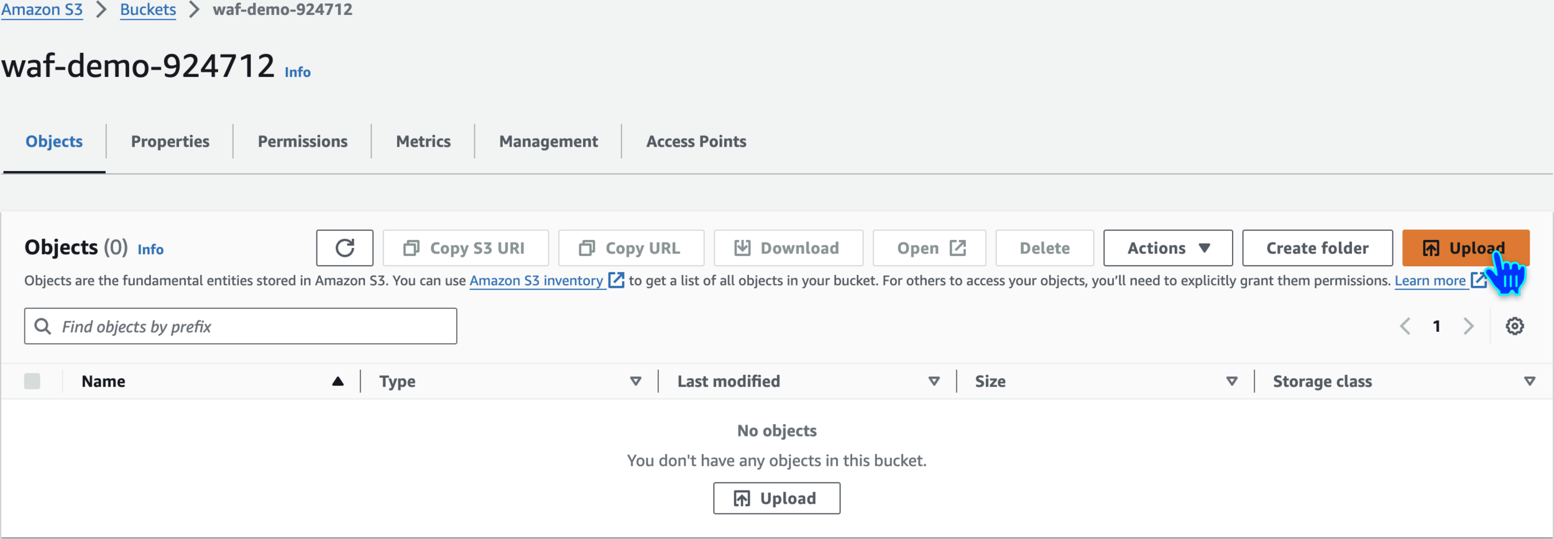
Task: Click the orange Upload button
Action: coord(1465,248)
